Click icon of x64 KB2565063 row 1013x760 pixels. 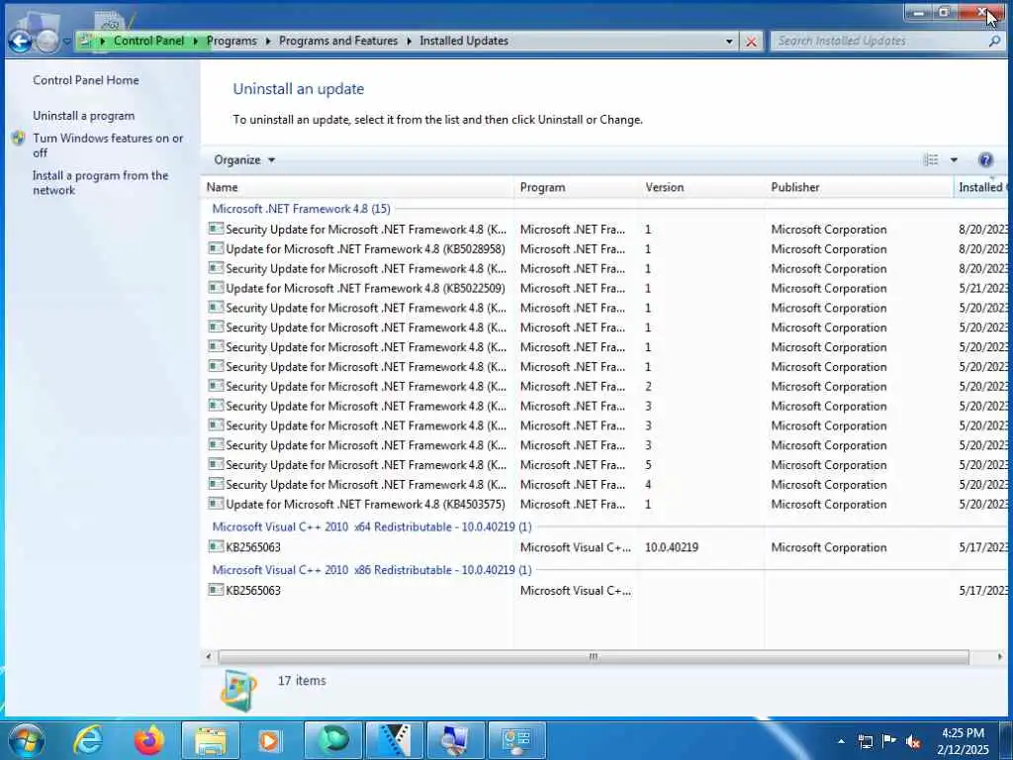pyautogui.click(x=216, y=546)
